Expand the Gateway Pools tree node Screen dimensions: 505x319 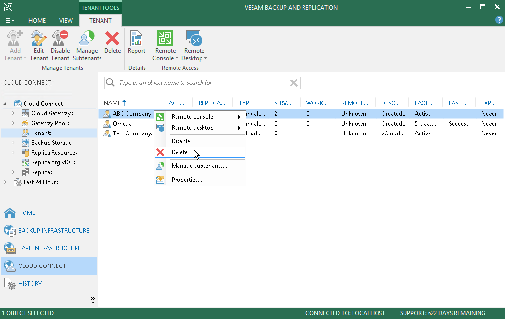tap(13, 123)
